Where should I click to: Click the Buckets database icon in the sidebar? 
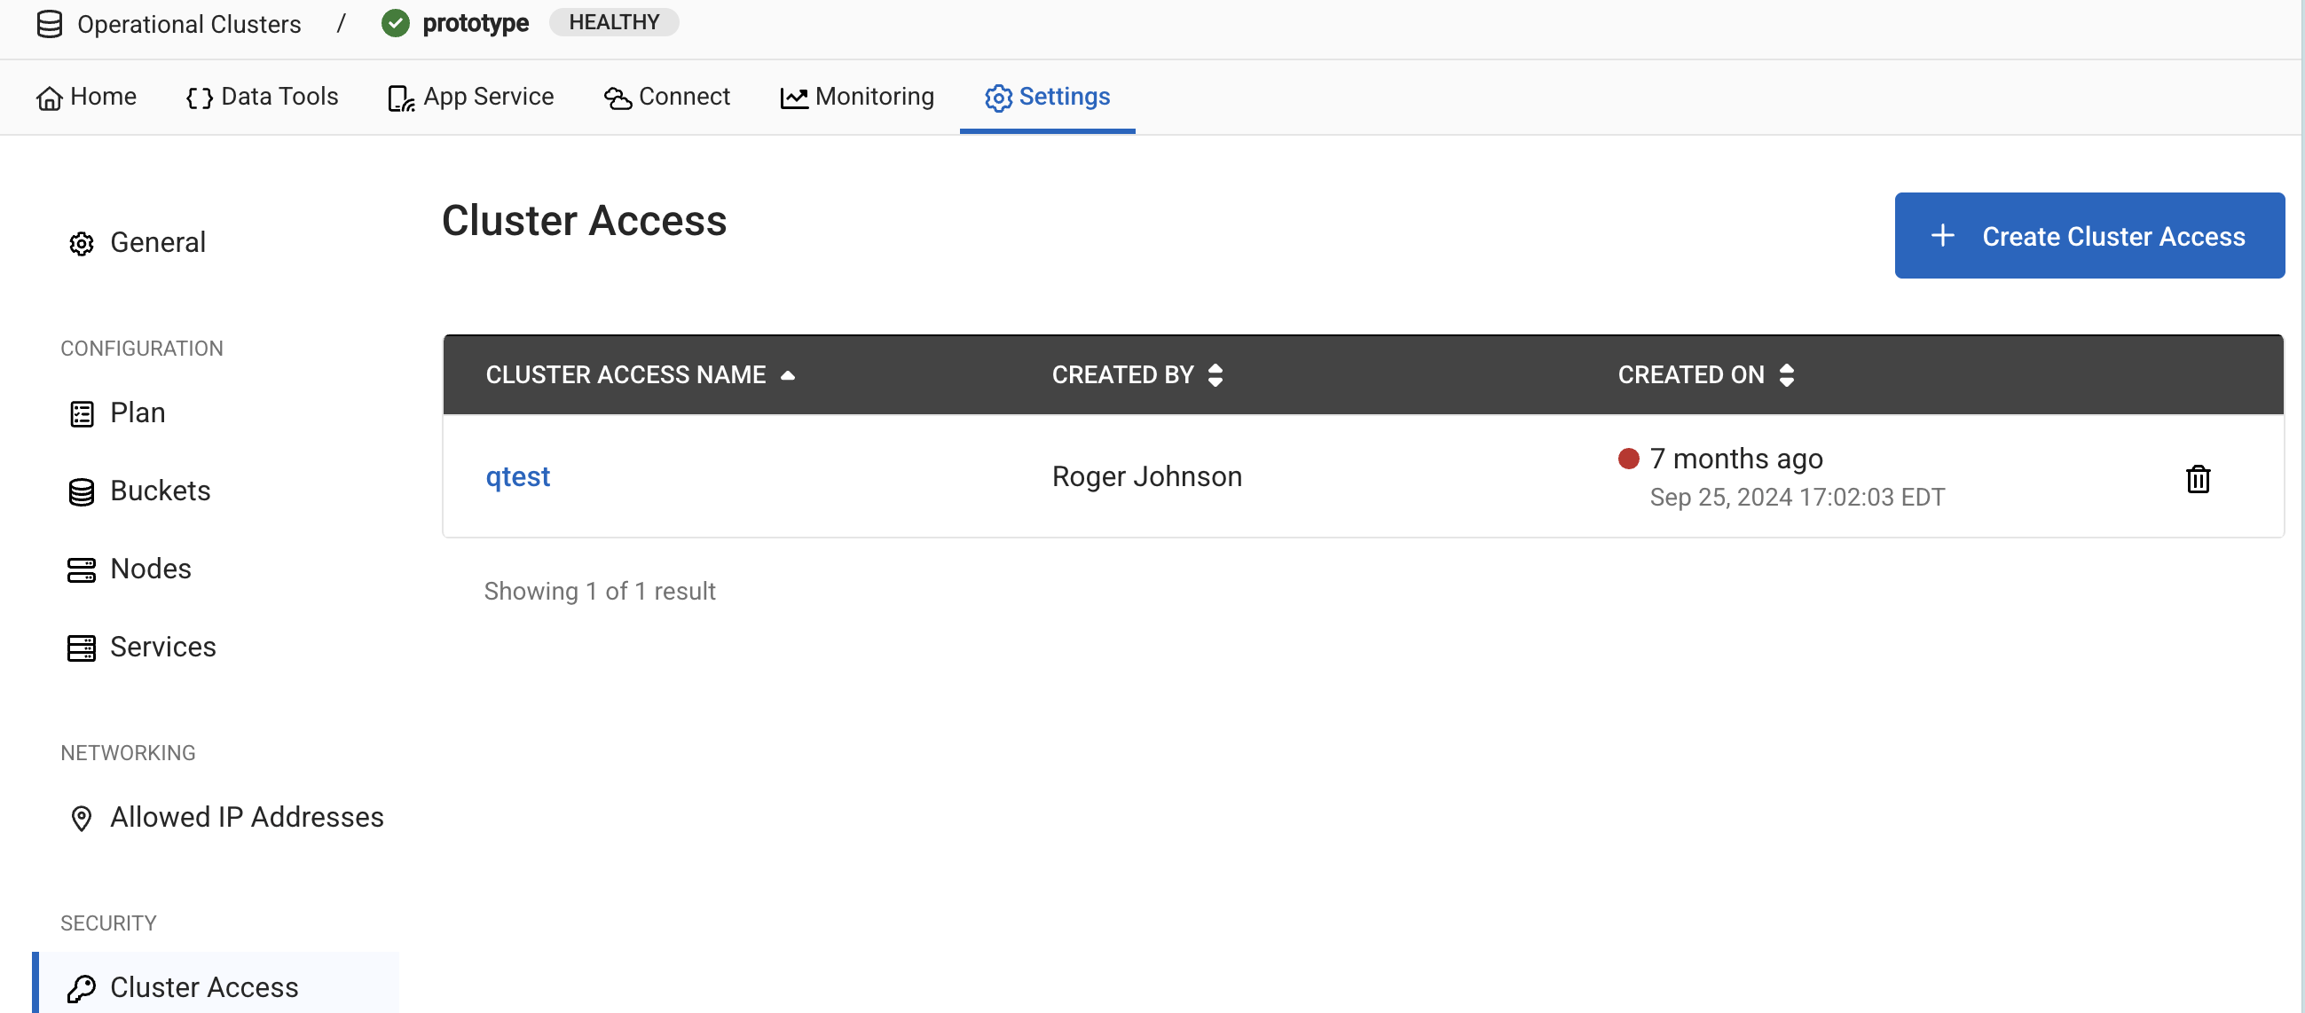pos(82,491)
